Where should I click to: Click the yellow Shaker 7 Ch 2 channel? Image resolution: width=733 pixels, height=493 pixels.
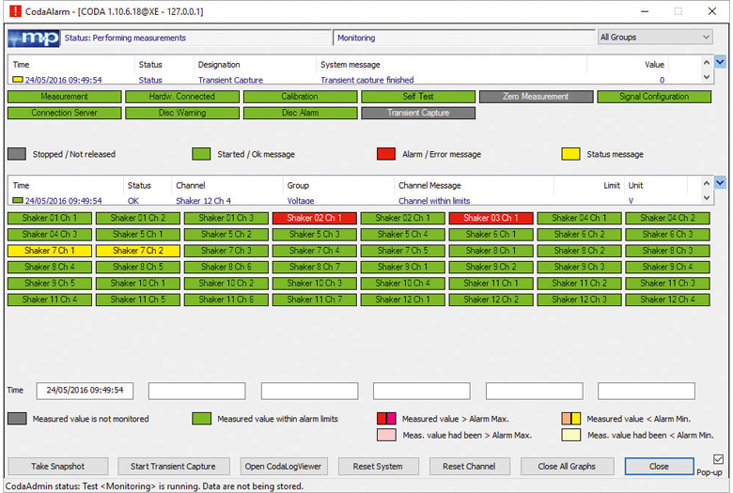138,251
